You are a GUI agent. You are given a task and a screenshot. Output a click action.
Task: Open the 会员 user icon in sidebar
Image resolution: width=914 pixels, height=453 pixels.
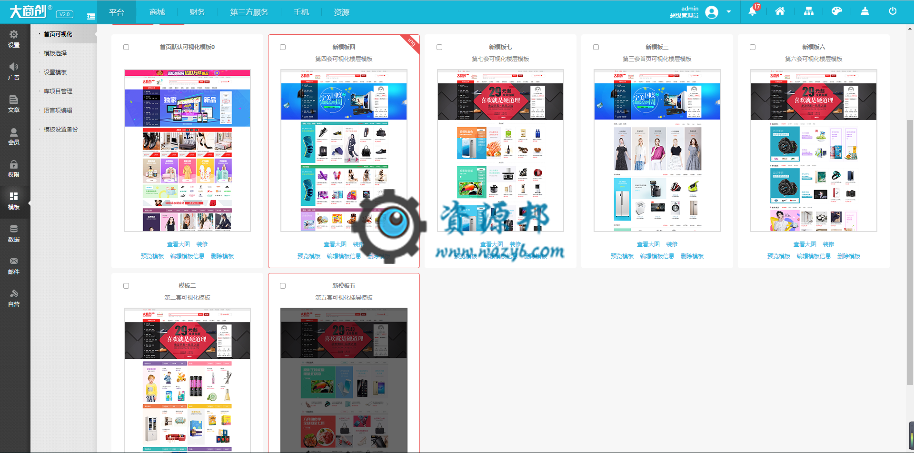pyautogui.click(x=14, y=131)
